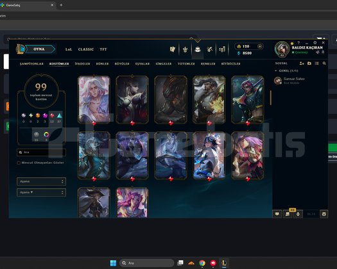Open the cards icon in top bar
Image resolution: width=337 pixels, height=269 pixels.
click(x=173, y=49)
